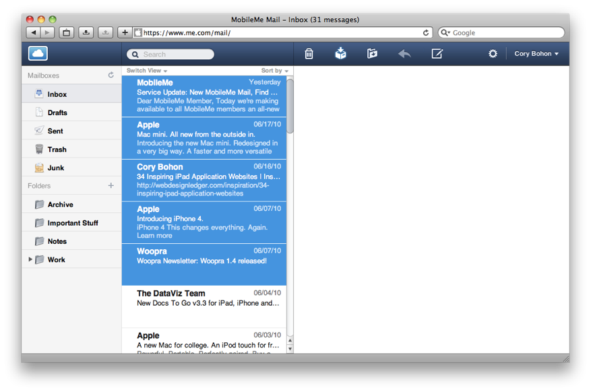Open the browser downloads icon
591x392 pixels.
tap(86, 33)
